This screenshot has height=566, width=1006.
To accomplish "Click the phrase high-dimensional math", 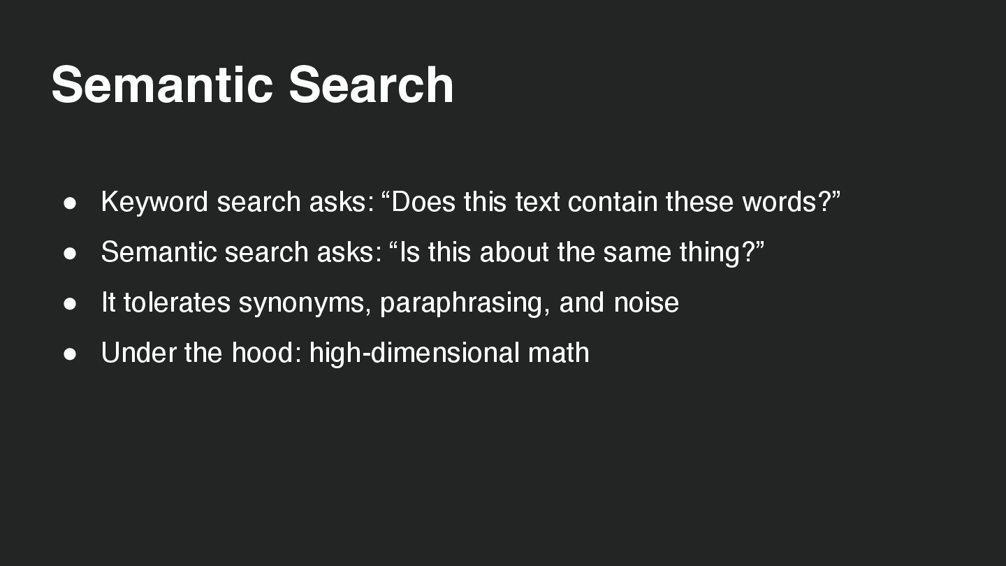I will 449,354.
